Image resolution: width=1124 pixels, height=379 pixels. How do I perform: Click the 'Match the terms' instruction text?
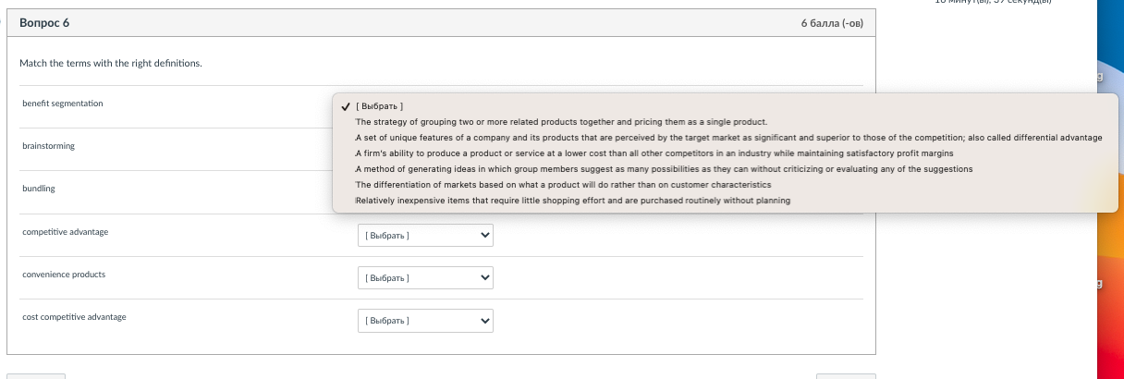(x=111, y=63)
